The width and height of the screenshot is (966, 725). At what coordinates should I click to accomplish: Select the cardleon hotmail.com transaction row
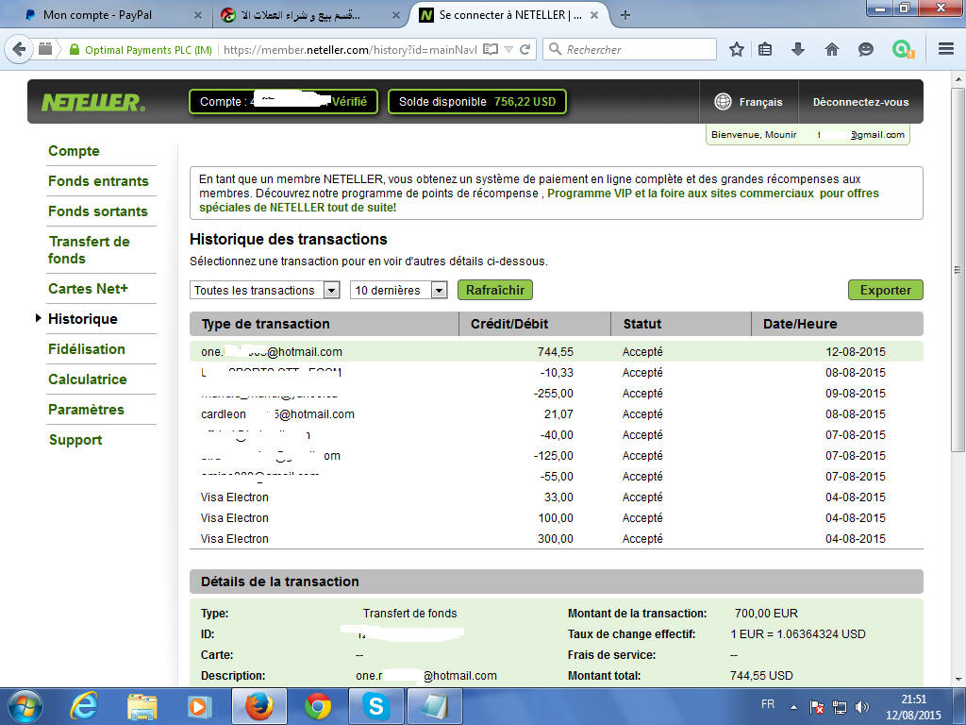557,414
